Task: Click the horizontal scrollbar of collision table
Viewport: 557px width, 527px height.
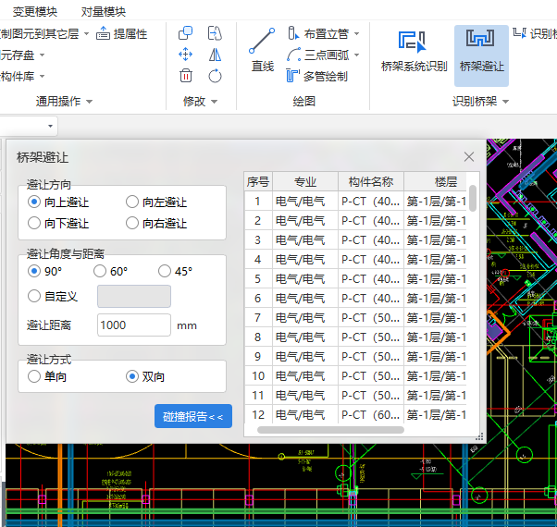Action: tap(330, 430)
